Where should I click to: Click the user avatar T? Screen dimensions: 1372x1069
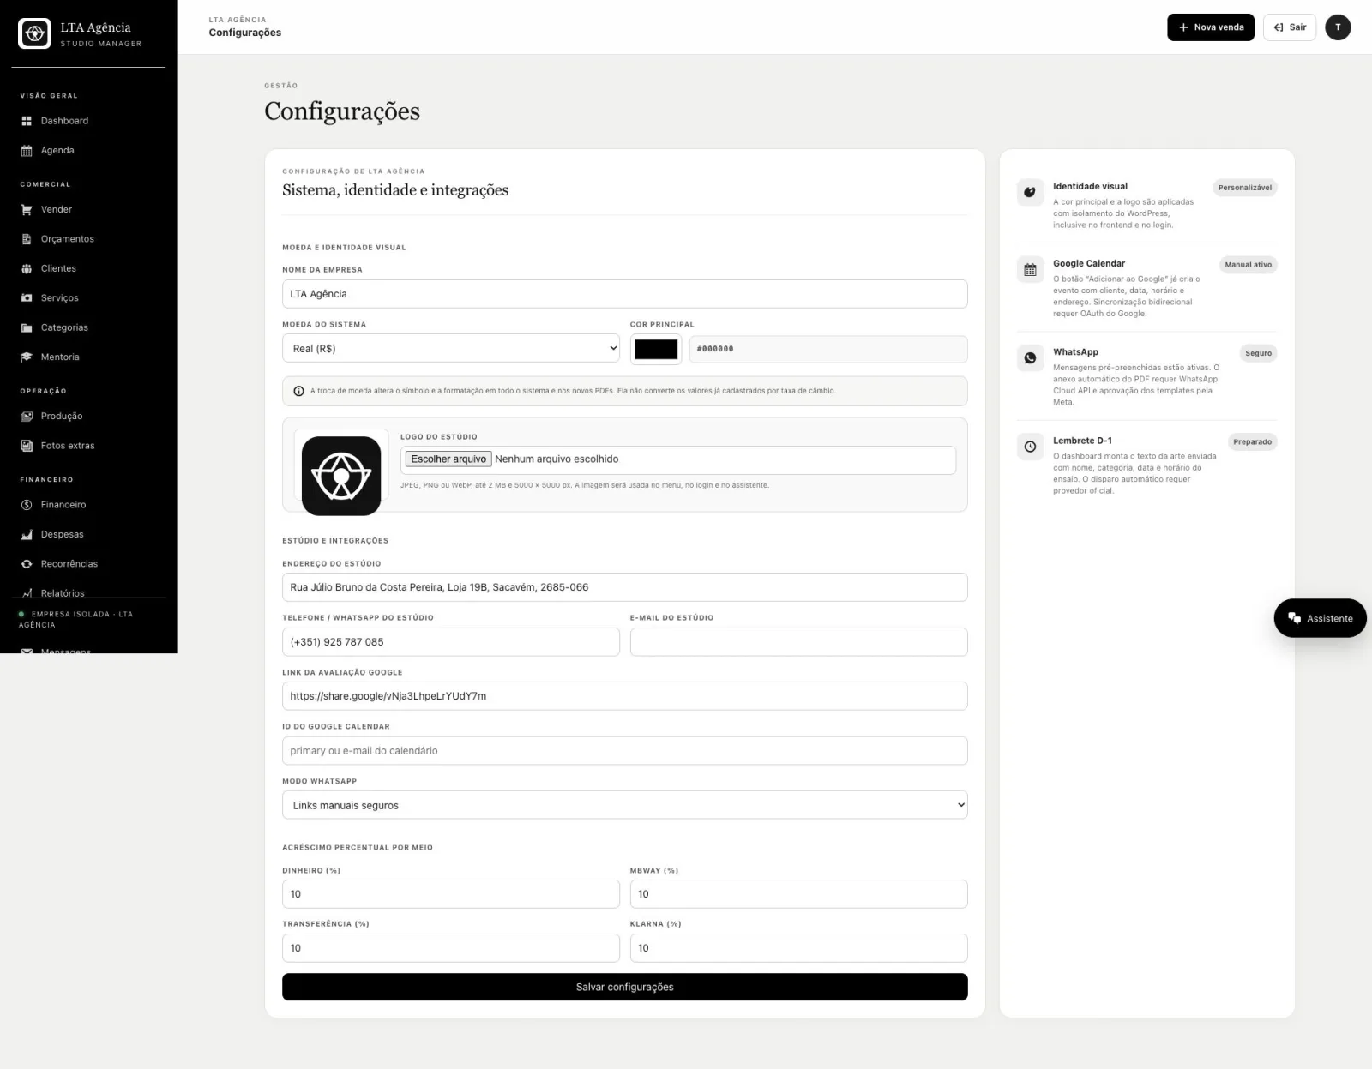(1338, 27)
